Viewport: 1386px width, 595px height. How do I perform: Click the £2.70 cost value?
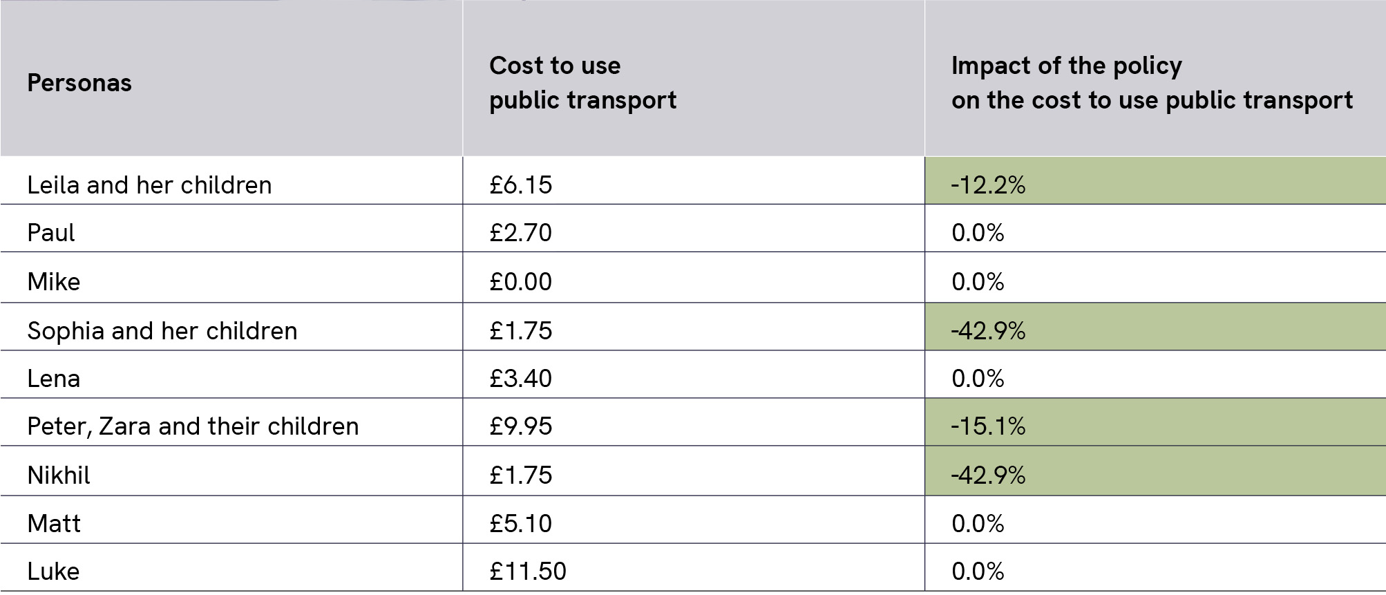tap(520, 233)
